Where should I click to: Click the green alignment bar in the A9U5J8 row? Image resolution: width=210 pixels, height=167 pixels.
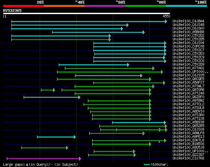click(45, 148)
